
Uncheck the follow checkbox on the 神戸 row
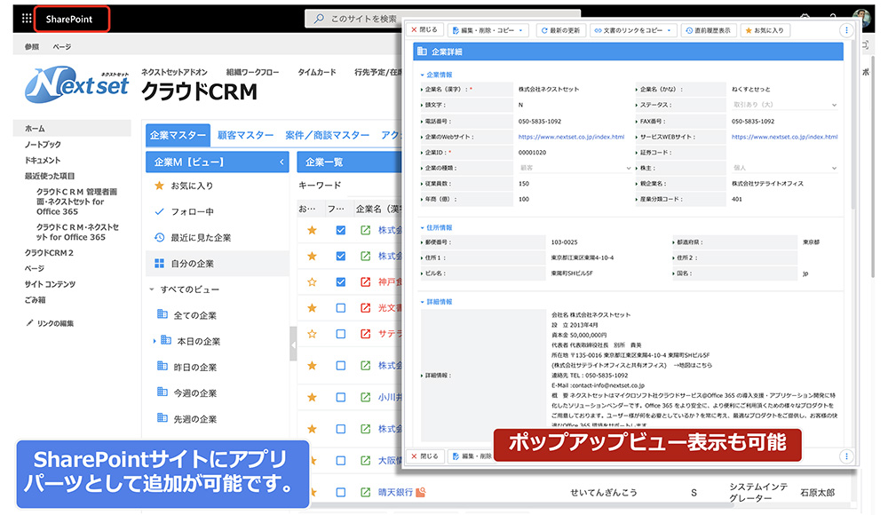[340, 281]
